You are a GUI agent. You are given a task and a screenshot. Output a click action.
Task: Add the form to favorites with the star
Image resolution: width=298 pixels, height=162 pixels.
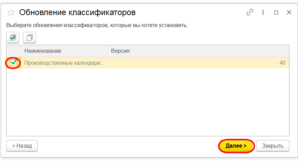click(11, 13)
